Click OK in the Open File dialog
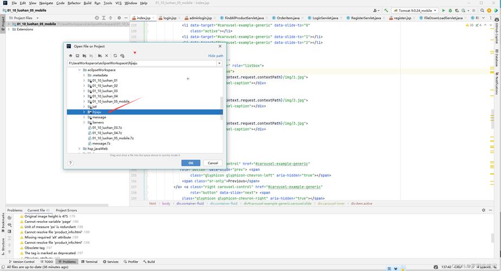This screenshot has height=271, width=501. (x=191, y=163)
